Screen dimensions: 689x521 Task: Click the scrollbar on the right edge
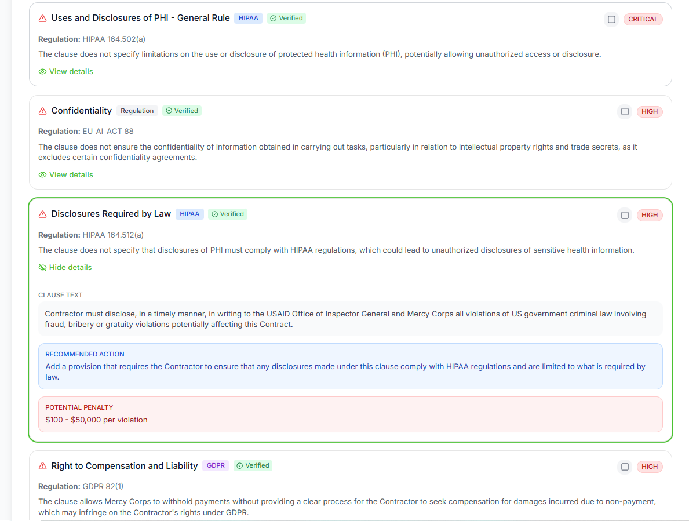point(686,261)
